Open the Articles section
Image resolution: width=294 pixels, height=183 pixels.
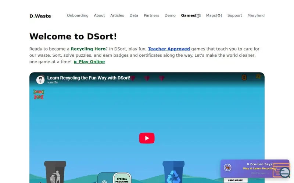tap(117, 15)
